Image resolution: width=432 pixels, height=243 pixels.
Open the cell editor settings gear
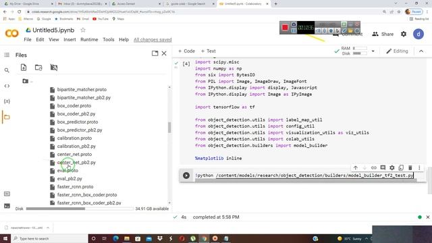[391, 168]
